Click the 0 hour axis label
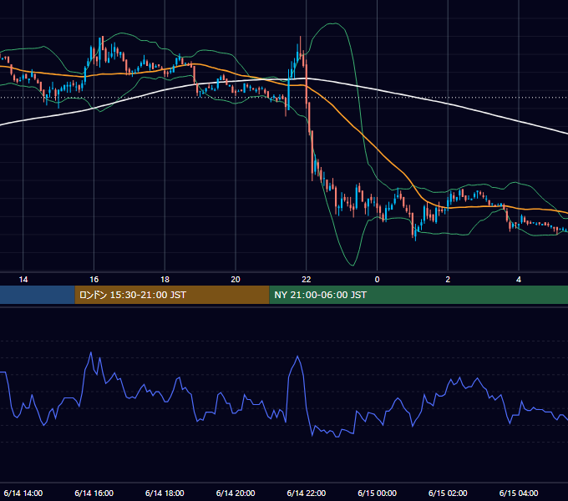The height and width of the screenshot is (501, 568). click(x=377, y=280)
